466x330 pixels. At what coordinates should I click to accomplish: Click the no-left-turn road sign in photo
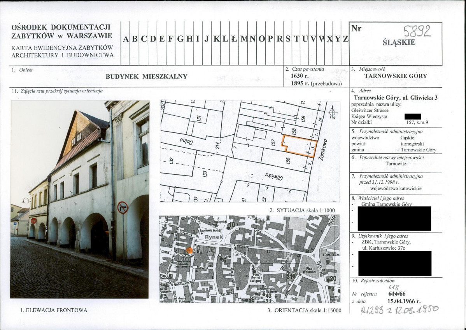[123, 208]
